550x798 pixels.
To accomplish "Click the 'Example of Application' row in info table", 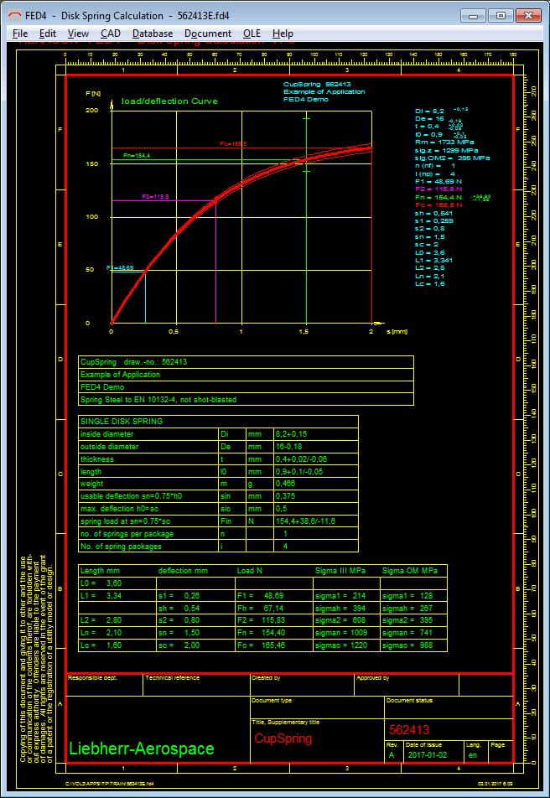I will point(246,375).
